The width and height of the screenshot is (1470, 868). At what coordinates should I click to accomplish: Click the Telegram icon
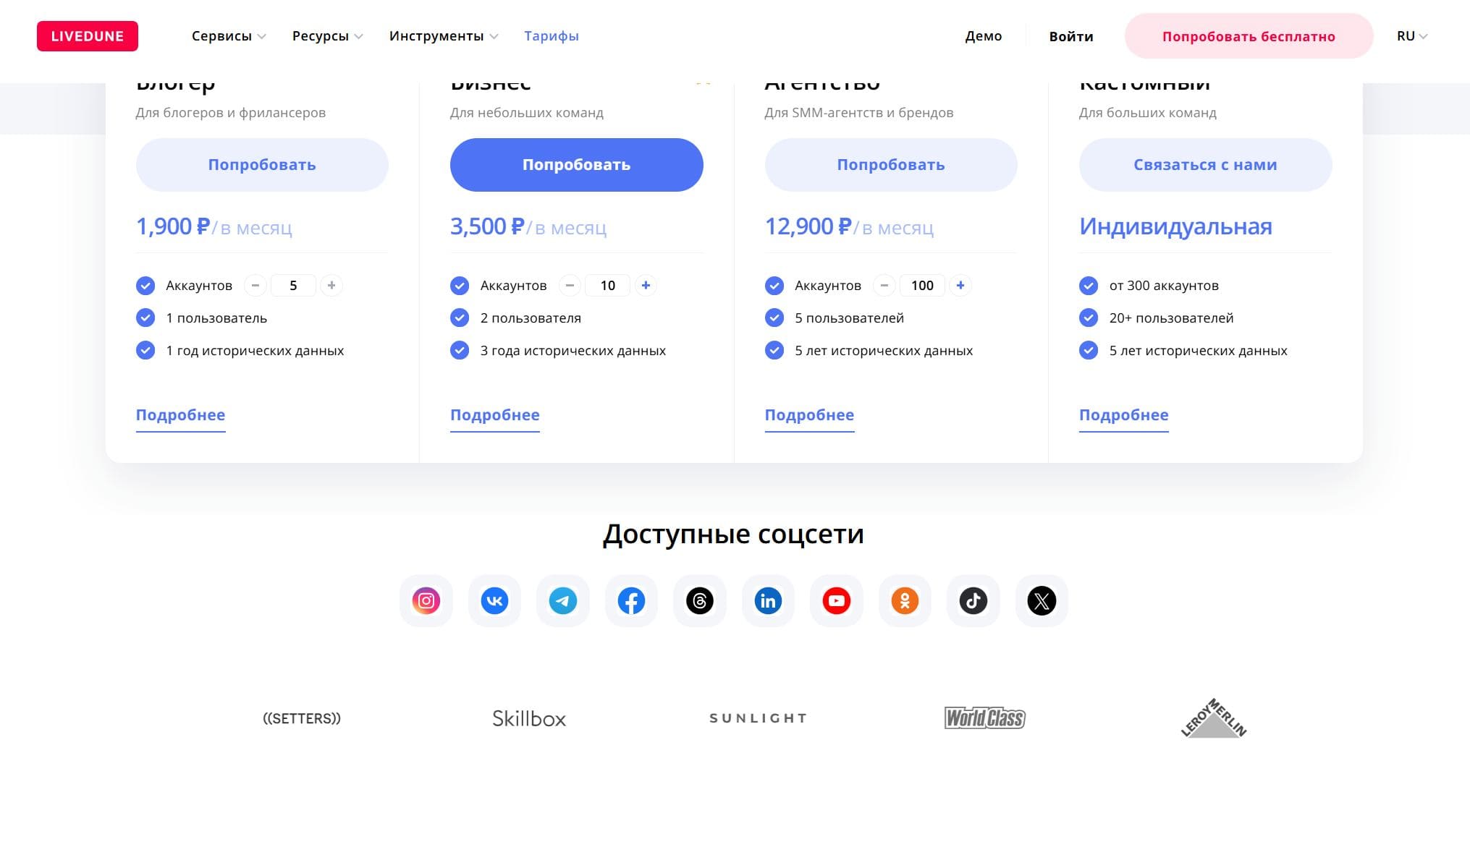[563, 601]
